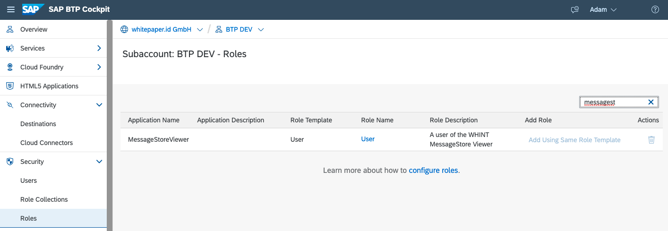Click the Add Role column header
Viewport: 668px width, 231px height.
[x=538, y=120]
